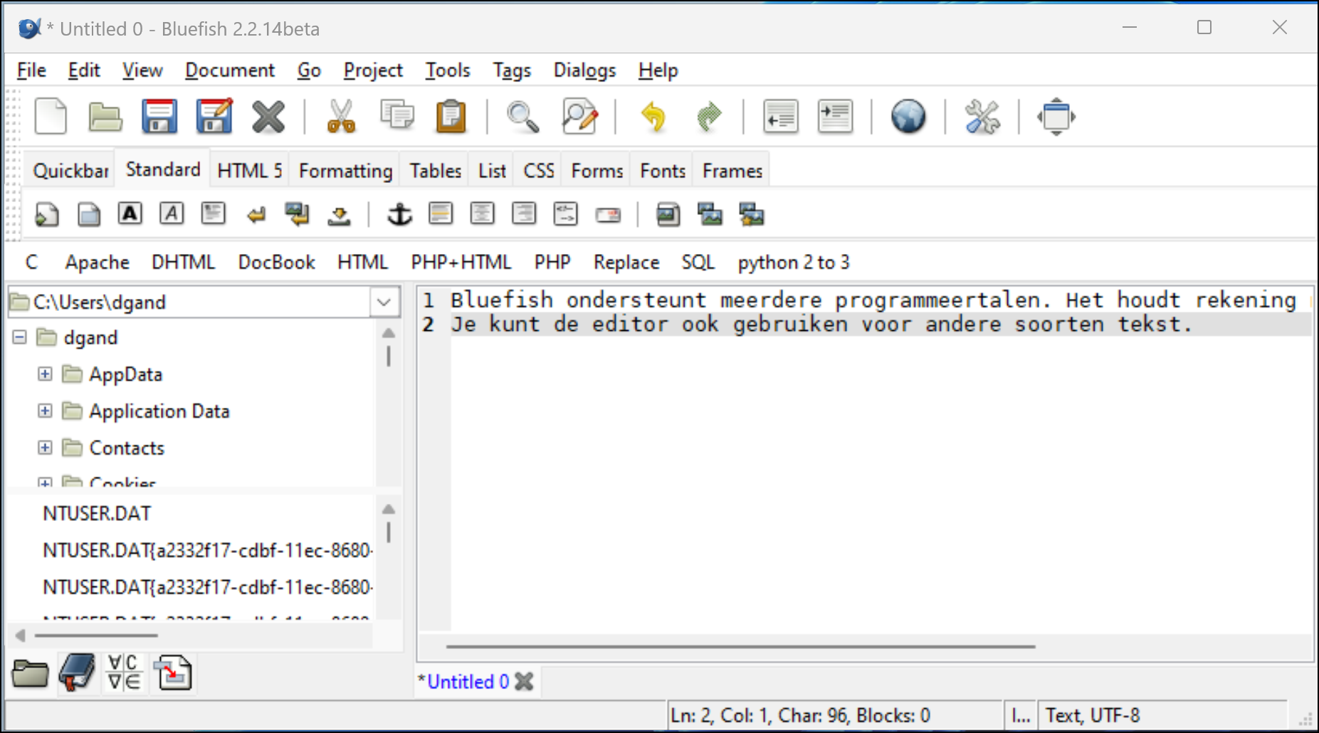Insert anchor with the anchor icon
Image resolution: width=1319 pixels, height=733 pixels.
pos(399,213)
